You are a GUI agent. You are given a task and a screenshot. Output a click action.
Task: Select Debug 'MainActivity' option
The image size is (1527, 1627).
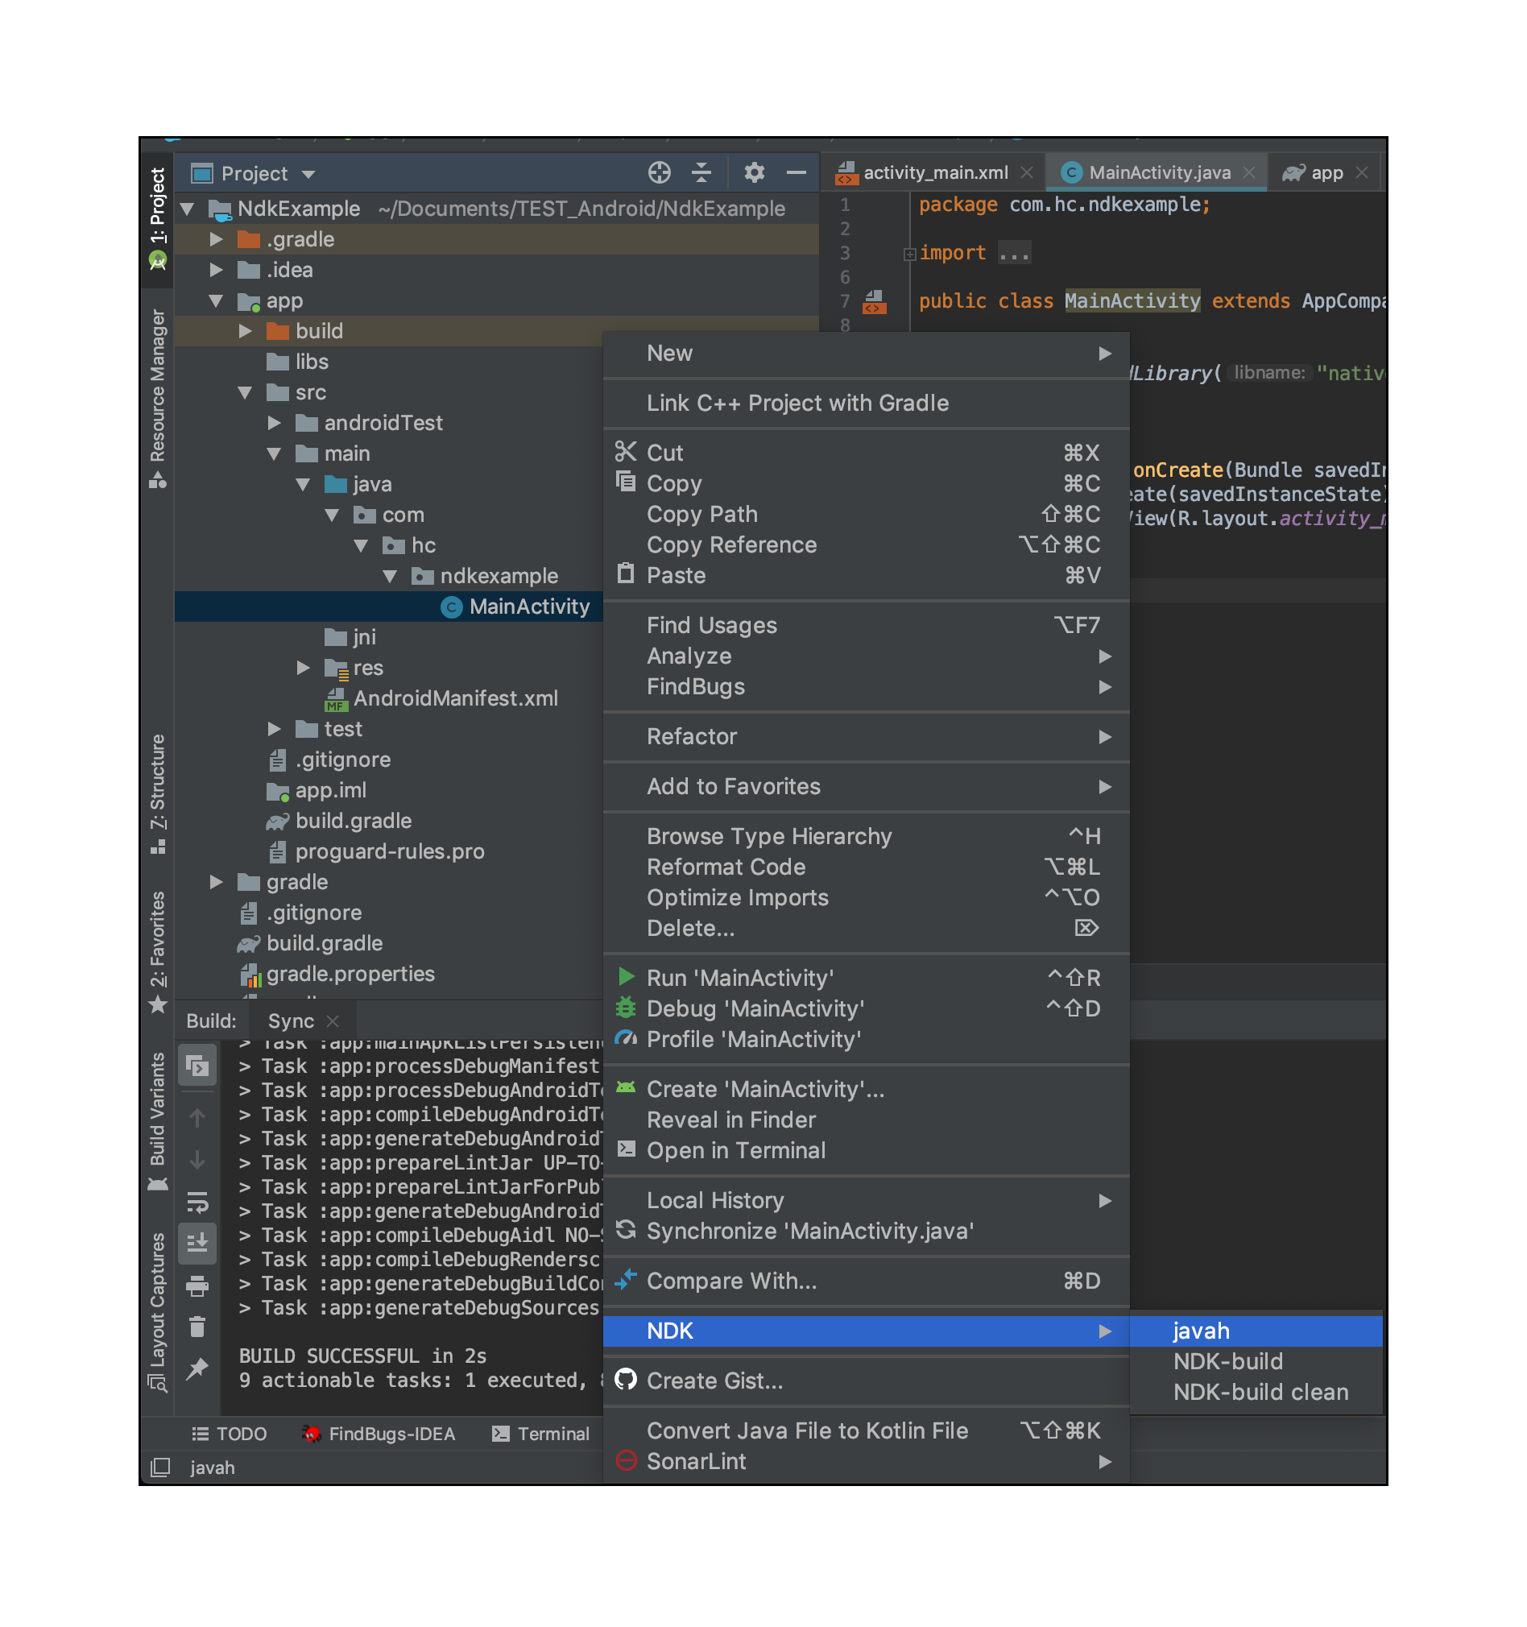click(x=866, y=1008)
